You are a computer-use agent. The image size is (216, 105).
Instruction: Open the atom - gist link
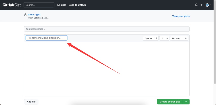[34, 15]
